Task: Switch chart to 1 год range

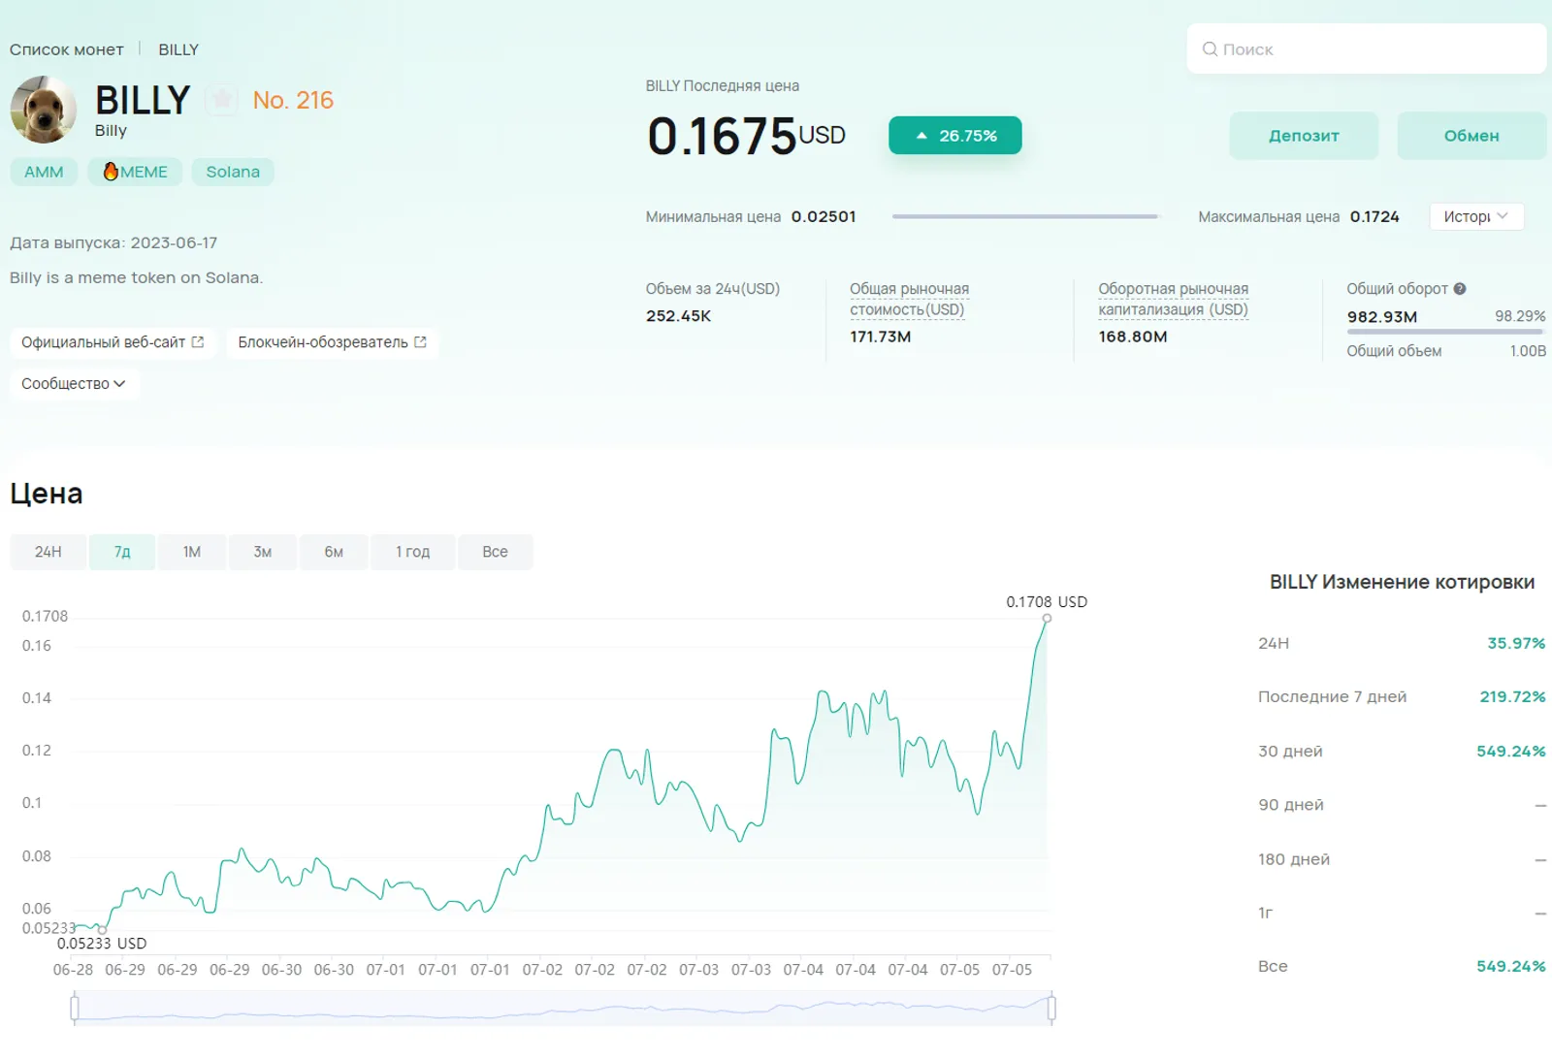Action: (x=412, y=552)
